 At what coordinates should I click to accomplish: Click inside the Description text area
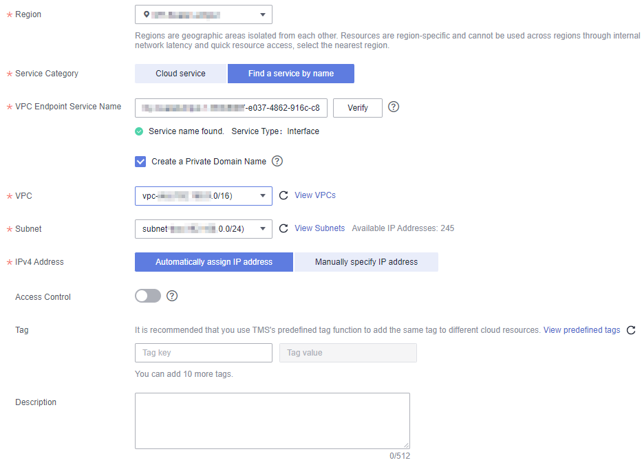[272, 421]
